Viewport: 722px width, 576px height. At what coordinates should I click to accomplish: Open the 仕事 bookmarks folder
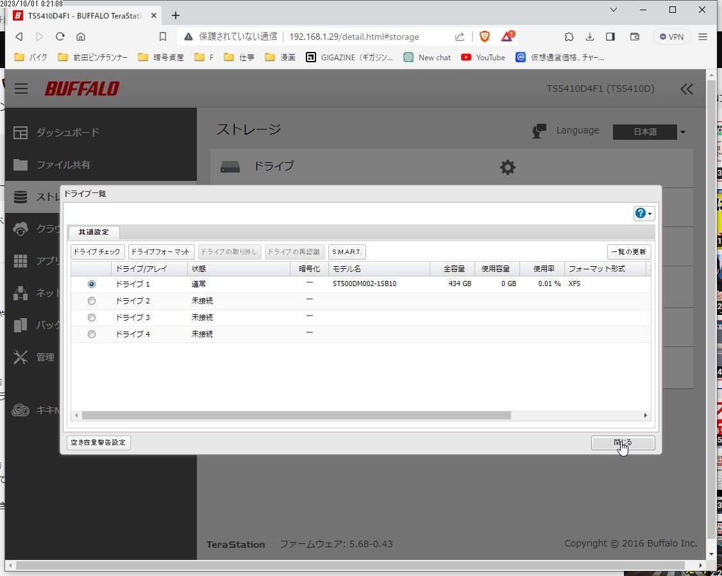coord(239,57)
